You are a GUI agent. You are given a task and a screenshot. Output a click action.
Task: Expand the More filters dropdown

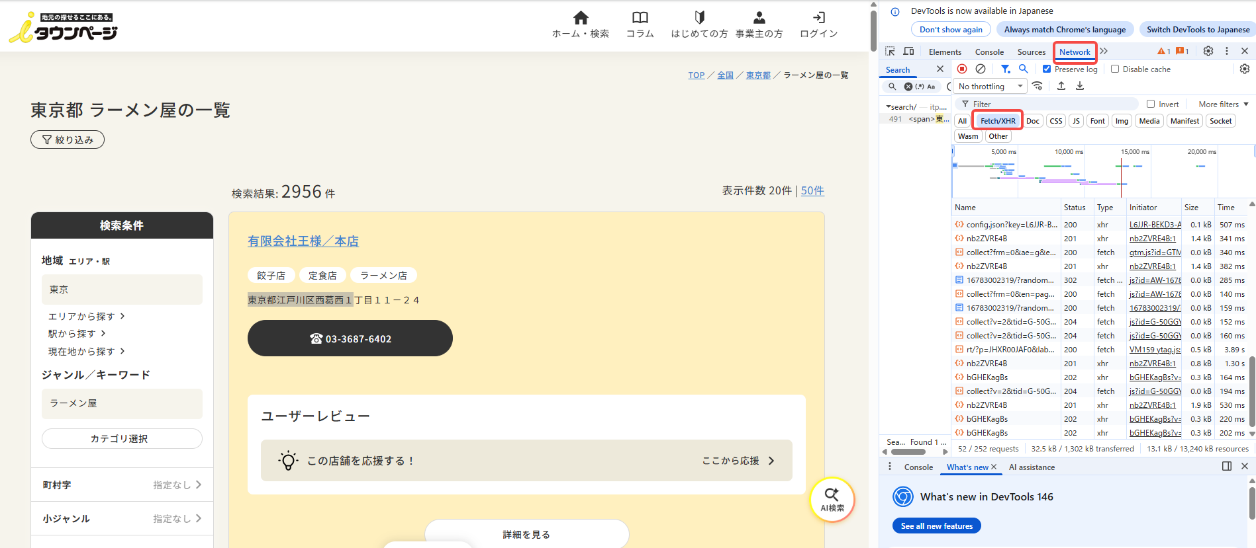(1223, 104)
